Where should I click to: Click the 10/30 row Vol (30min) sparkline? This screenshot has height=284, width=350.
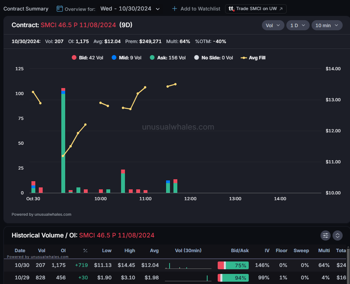click(x=188, y=265)
